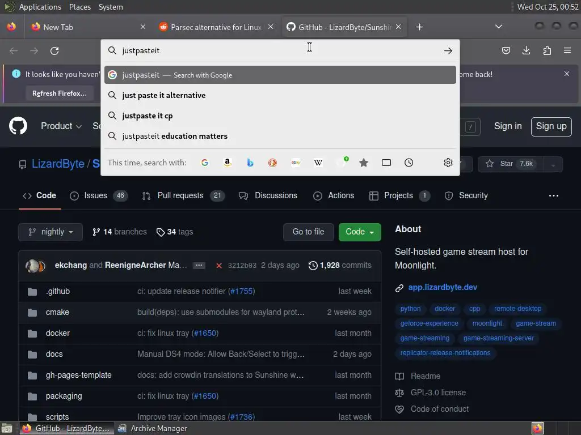The image size is (581, 435).
Task: Open the repo nav overflow three dots
Action: tap(554, 195)
